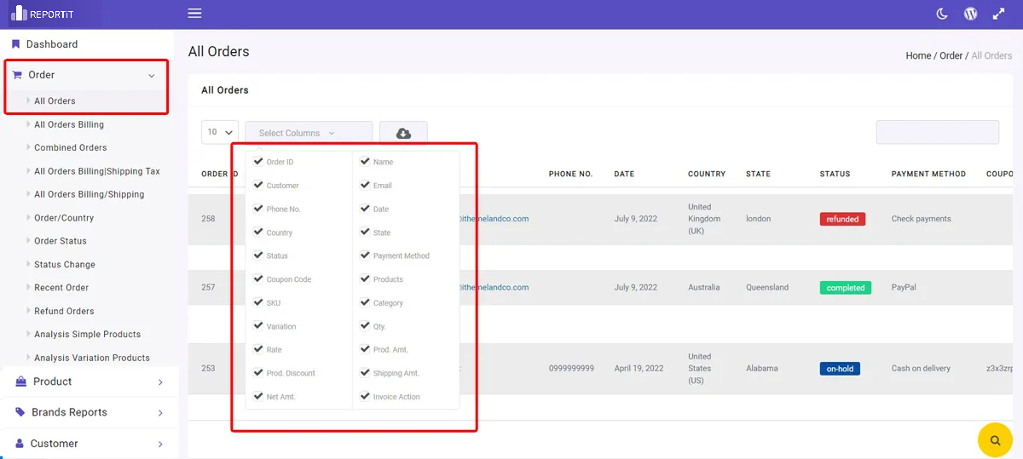Click the cloud download export icon

pyautogui.click(x=403, y=133)
